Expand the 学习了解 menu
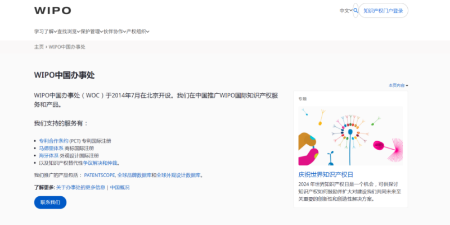Screen dimensions: 450x225 pyautogui.click(x=46, y=31)
